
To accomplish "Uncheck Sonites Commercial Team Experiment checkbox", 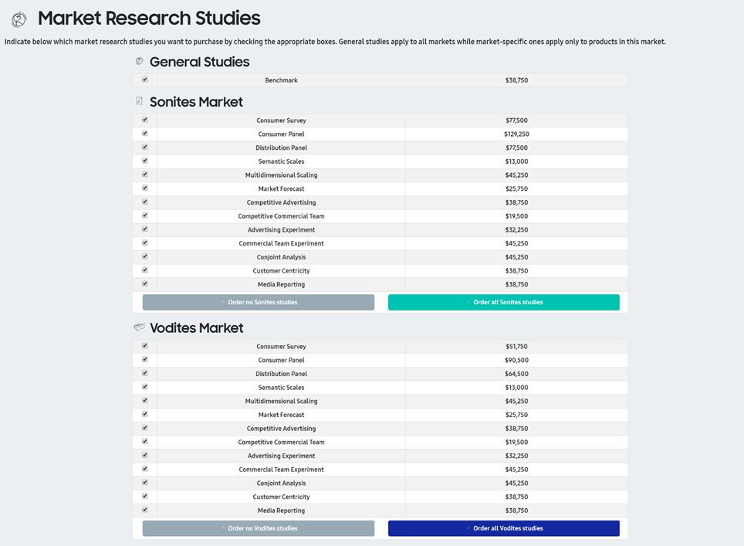I will 145,242.
